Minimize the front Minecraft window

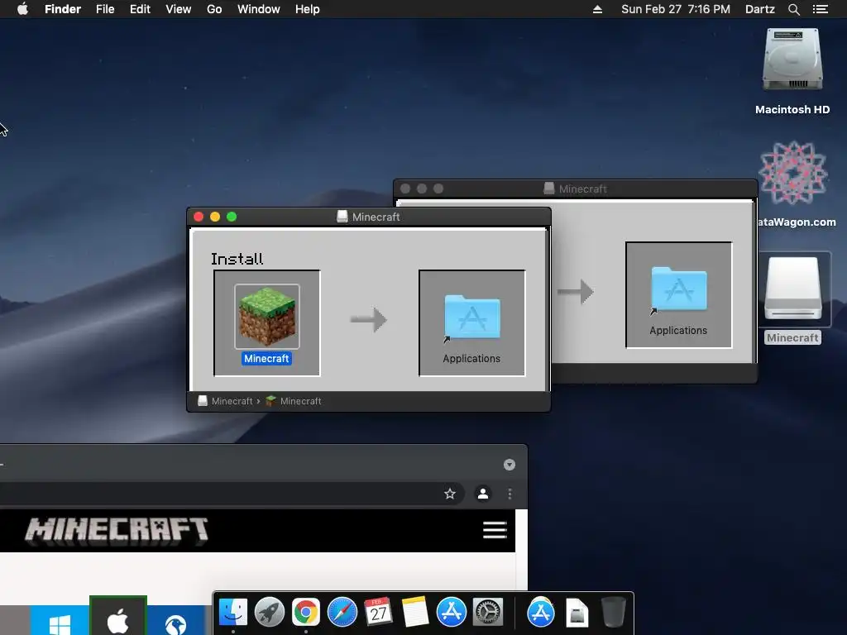click(215, 217)
